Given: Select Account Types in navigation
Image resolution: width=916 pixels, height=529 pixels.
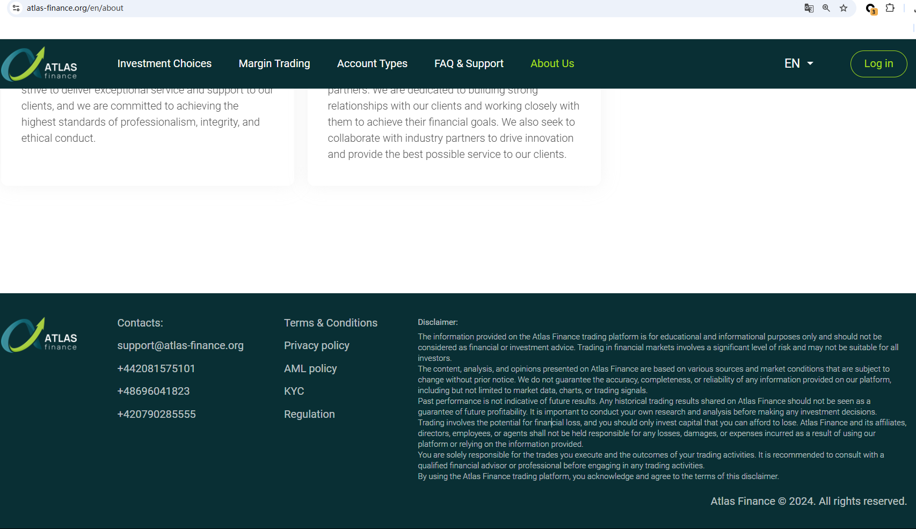Looking at the screenshot, I should (372, 63).
